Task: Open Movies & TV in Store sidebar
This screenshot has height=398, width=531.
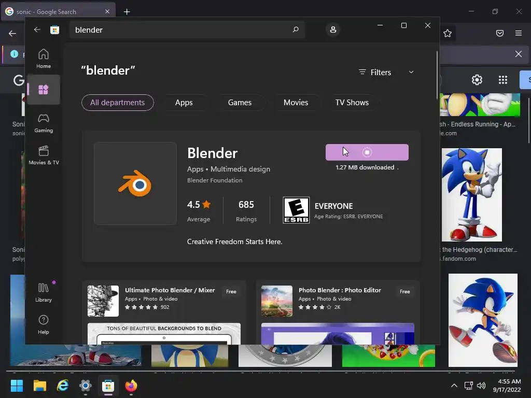Action: (x=44, y=155)
